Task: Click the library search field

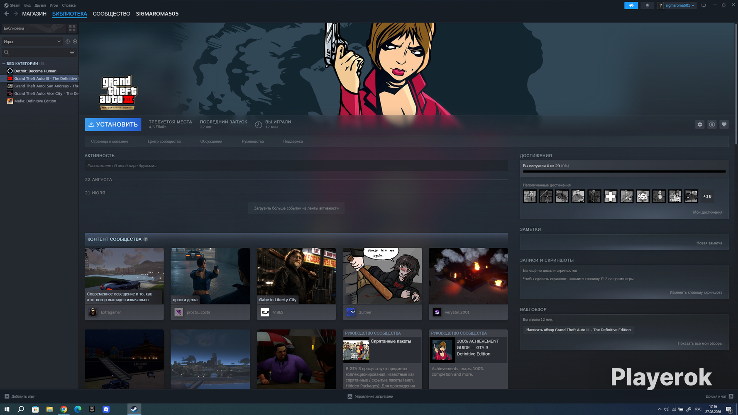Action: (x=35, y=52)
